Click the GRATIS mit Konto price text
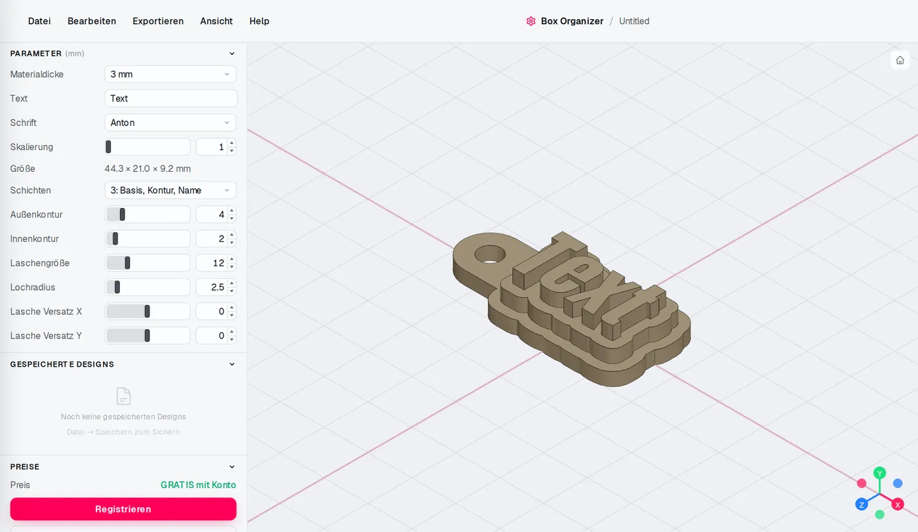The image size is (918, 532). 198,485
